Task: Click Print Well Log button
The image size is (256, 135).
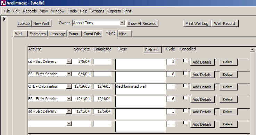Action: (x=197, y=23)
